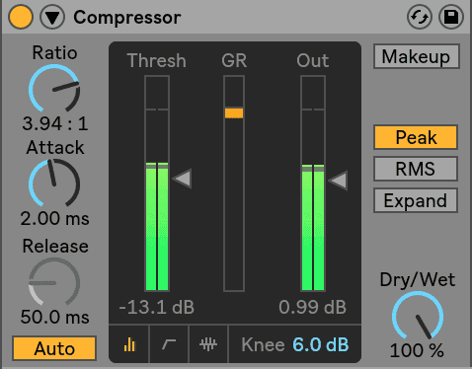The image size is (472, 369).
Task: Click the Thresh input level meter
Action: point(157,184)
